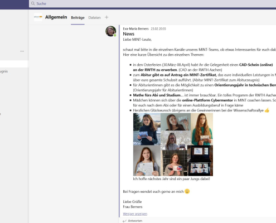Click the smiley emoji after 'an mich'
Viewport: 276px width, 223px height.
tap(187, 191)
